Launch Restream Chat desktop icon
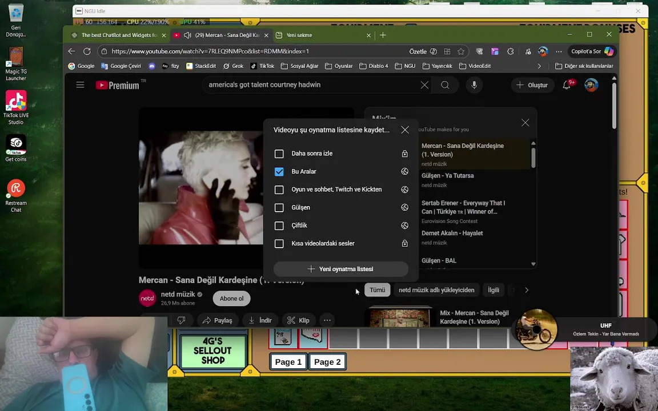 pyautogui.click(x=16, y=196)
